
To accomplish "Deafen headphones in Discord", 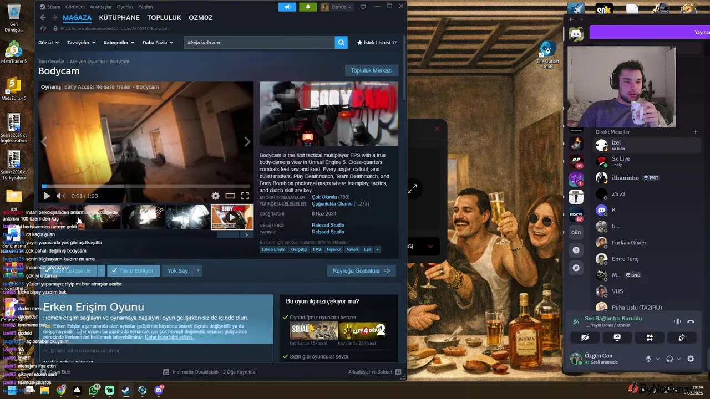I will point(670,359).
